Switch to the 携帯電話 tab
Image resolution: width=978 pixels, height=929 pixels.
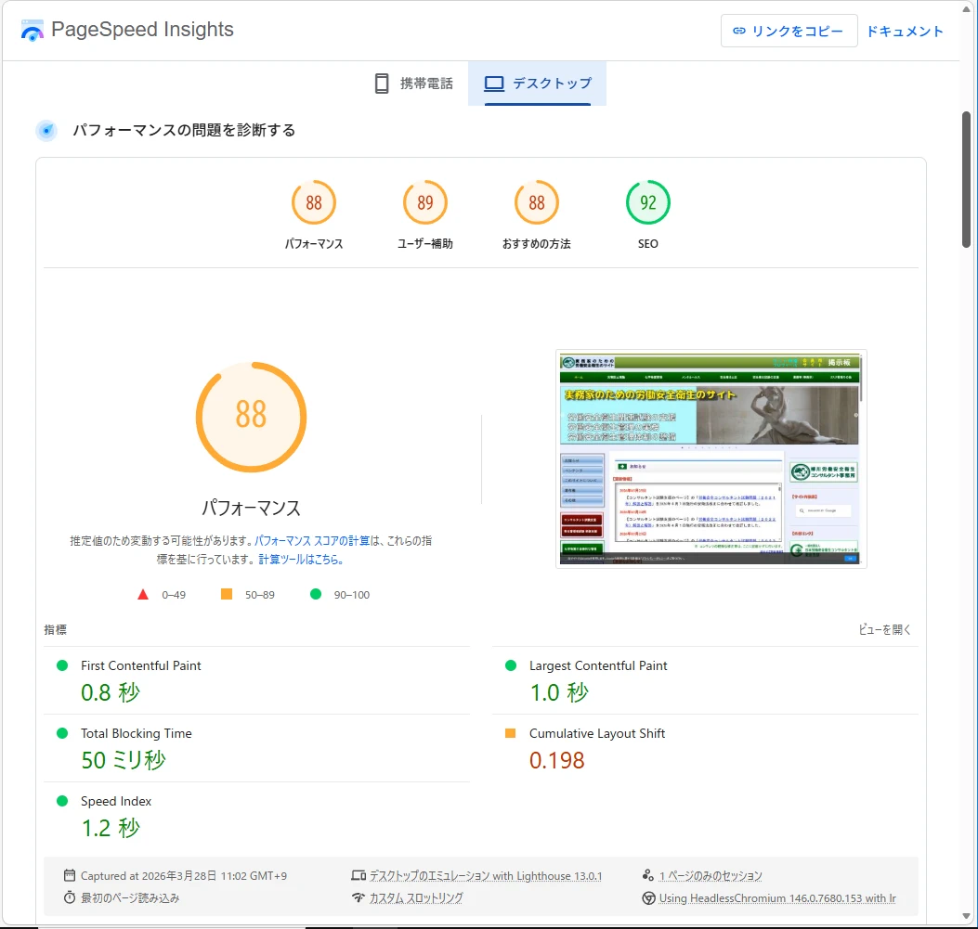[x=413, y=84]
